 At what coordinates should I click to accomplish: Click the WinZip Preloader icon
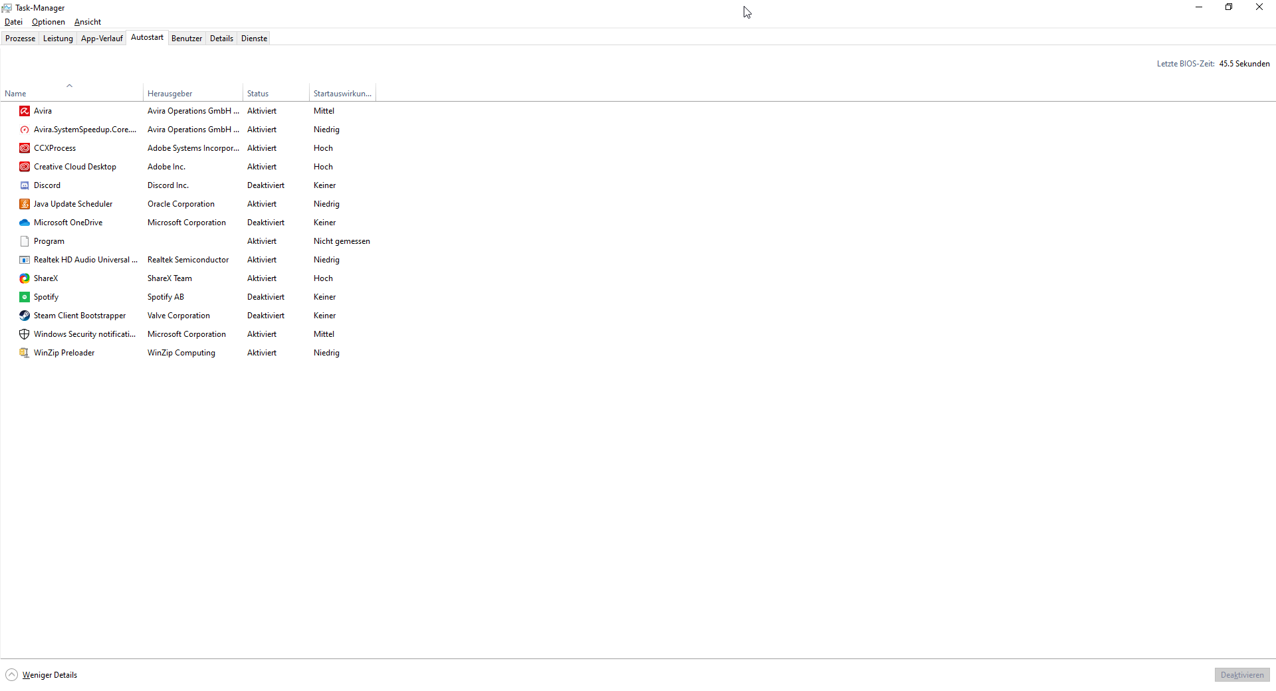25,353
